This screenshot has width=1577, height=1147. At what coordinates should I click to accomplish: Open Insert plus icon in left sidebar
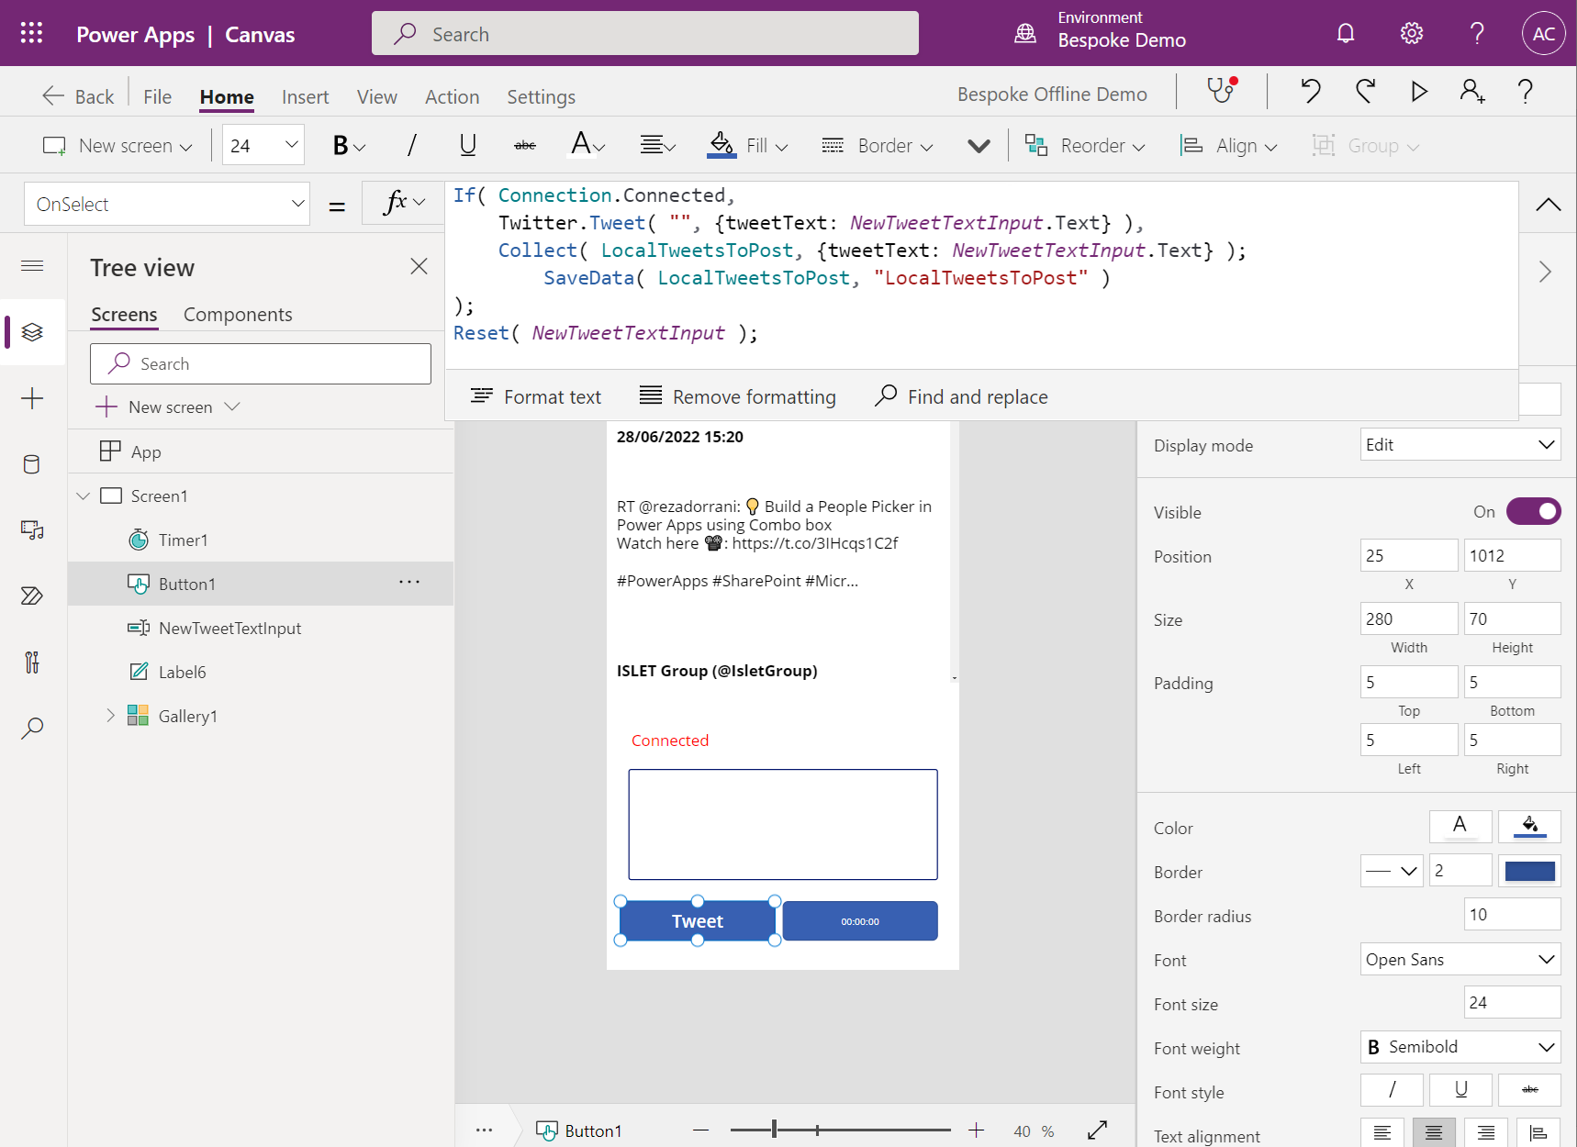tap(32, 398)
